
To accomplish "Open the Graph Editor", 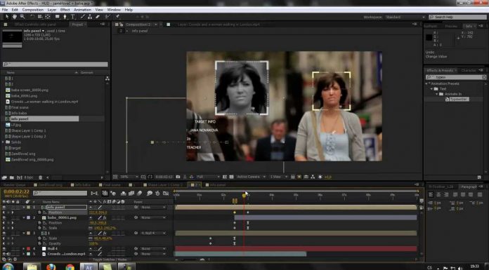I will click(x=166, y=194).
